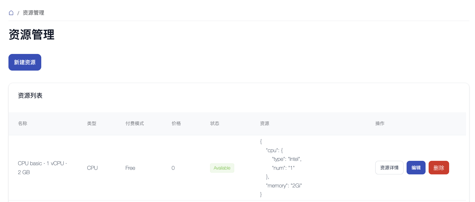Viewport: 475px width, 202px height.
Task: Click the 资源管理 breadcrumb link
Action: [33, 13]
